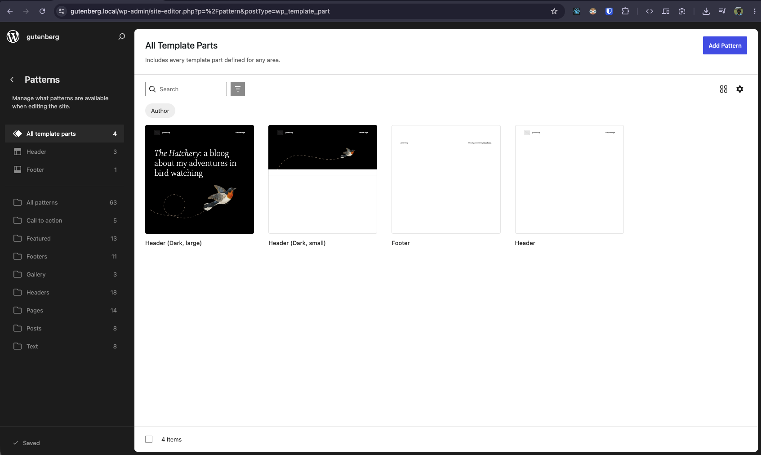Bookmark this page with the star icon
This screenshot has height=455, width=761.
click(x=554, y=11)
